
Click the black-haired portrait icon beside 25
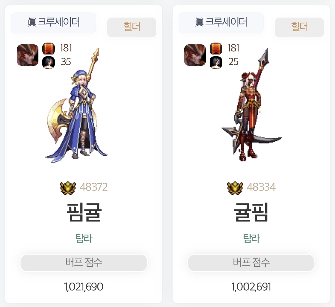[x=216, y=63]
